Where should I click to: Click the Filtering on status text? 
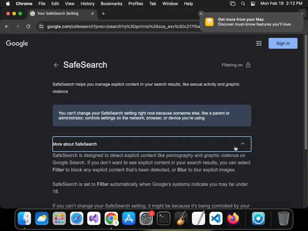click(232, 65)
